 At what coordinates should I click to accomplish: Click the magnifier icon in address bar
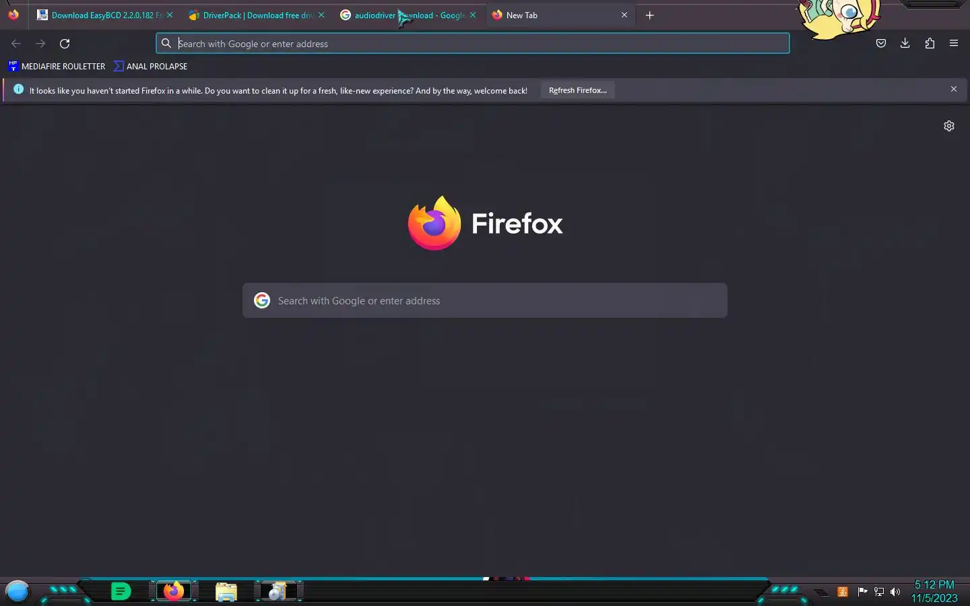click(166, 43)
